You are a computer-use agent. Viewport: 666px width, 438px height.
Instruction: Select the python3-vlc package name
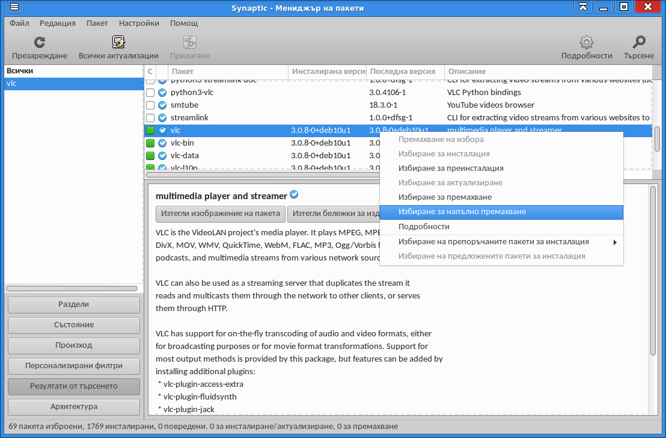pyautogui.click(x=192, y=92)
